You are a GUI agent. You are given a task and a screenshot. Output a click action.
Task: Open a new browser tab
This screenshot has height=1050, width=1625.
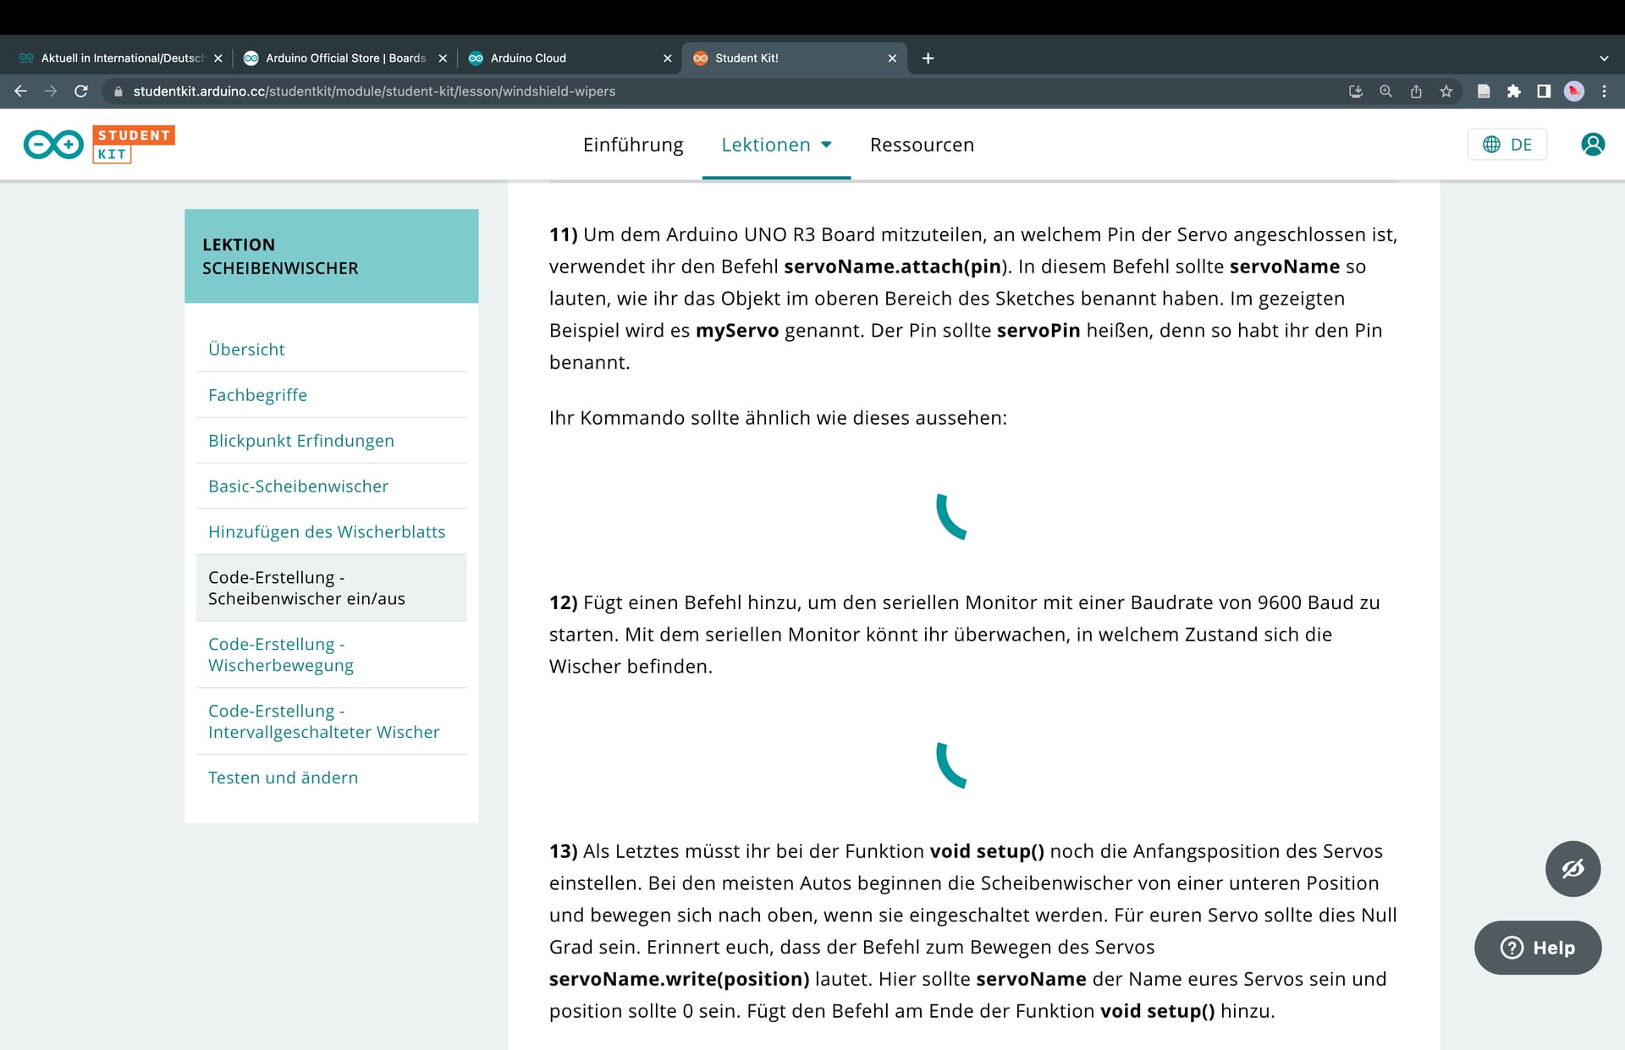[928, 58]
